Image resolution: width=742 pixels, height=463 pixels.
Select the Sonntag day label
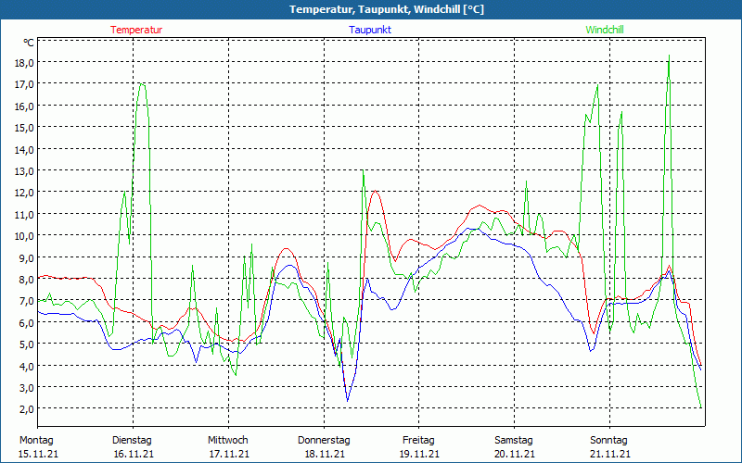pos(608,440)
